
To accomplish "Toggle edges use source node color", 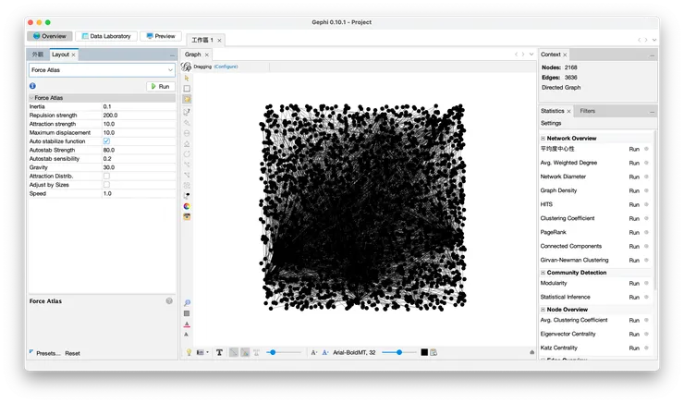I will [245, 352].
